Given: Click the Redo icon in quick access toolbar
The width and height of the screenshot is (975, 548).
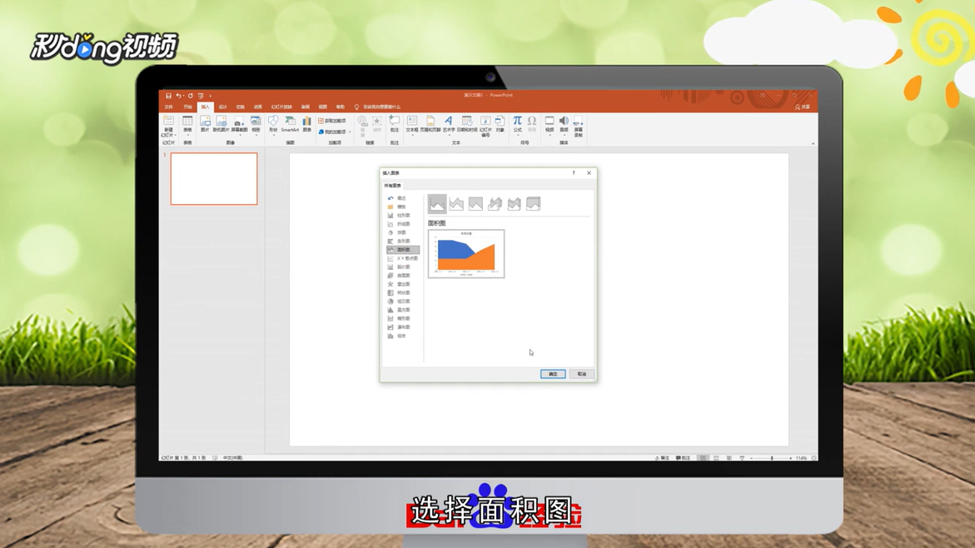Looking at the screenshot, I should (191, 96).
